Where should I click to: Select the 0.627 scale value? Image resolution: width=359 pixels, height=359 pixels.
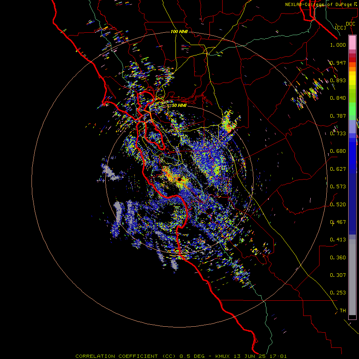coord(338,169)
